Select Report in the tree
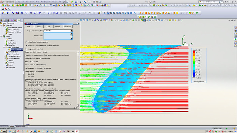 10,65
